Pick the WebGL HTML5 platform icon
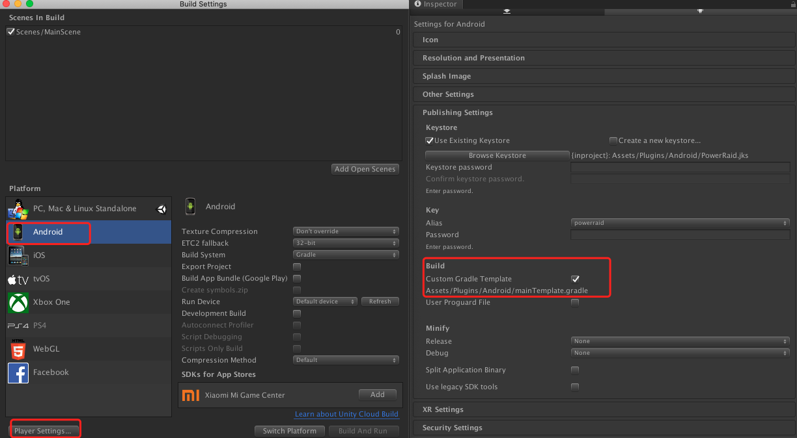The height and width of the screenshot is (438, 797). click(x=18, y=349)
